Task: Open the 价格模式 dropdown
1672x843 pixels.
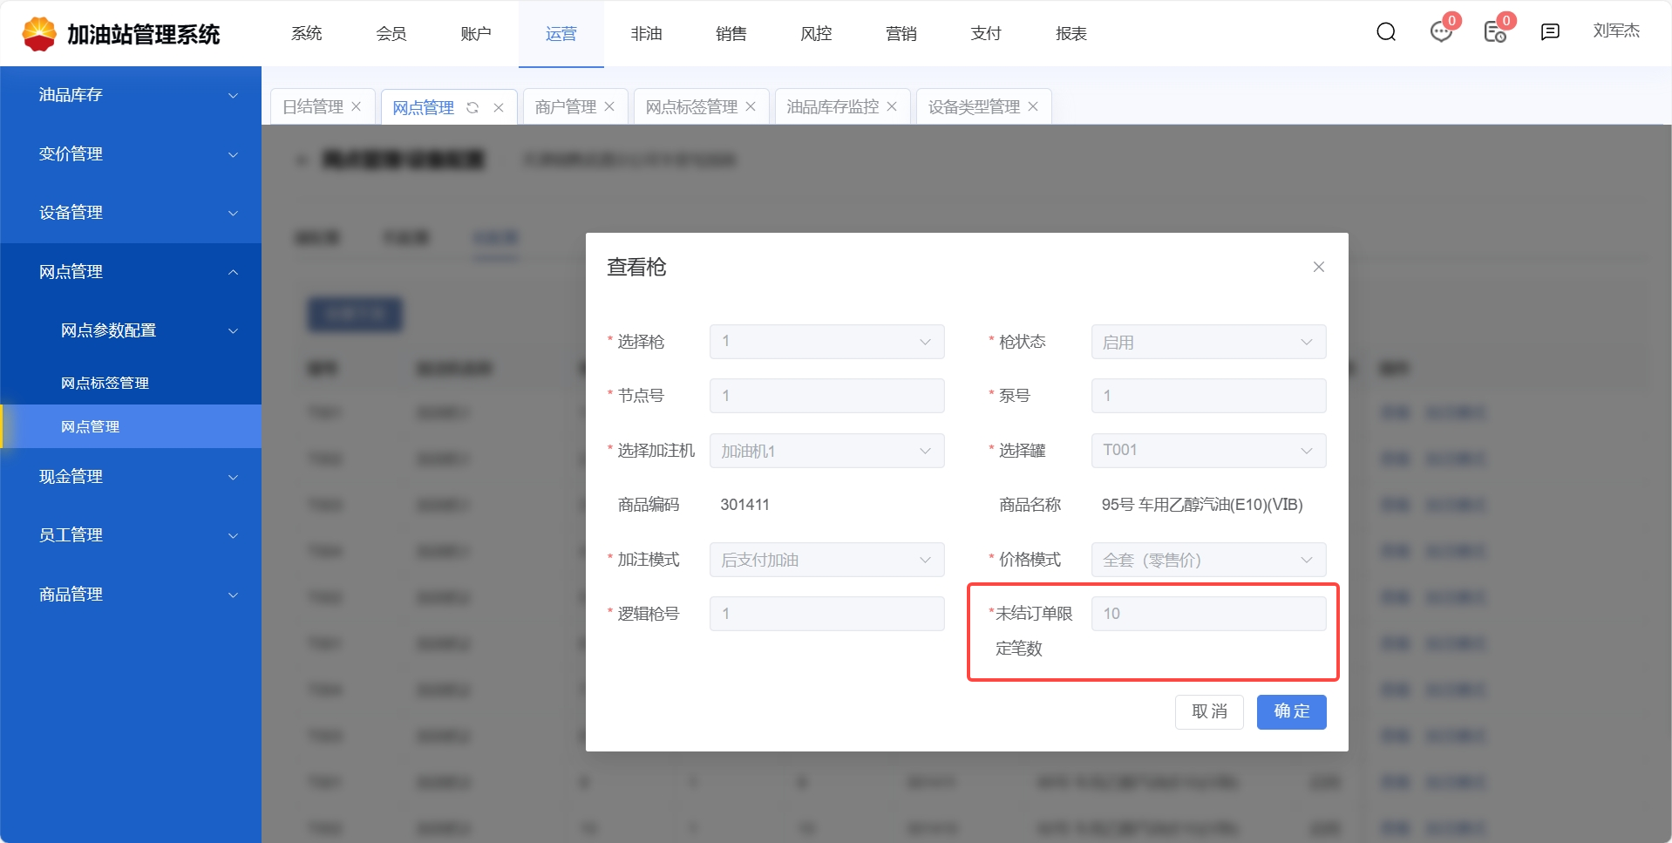Action: pos(1207,560)
